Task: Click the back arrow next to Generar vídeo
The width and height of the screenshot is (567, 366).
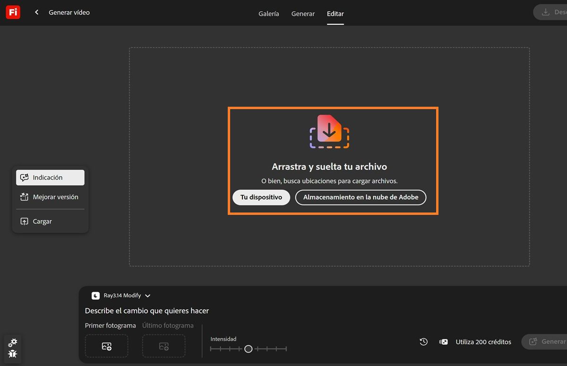Action: tap(36, 12)
